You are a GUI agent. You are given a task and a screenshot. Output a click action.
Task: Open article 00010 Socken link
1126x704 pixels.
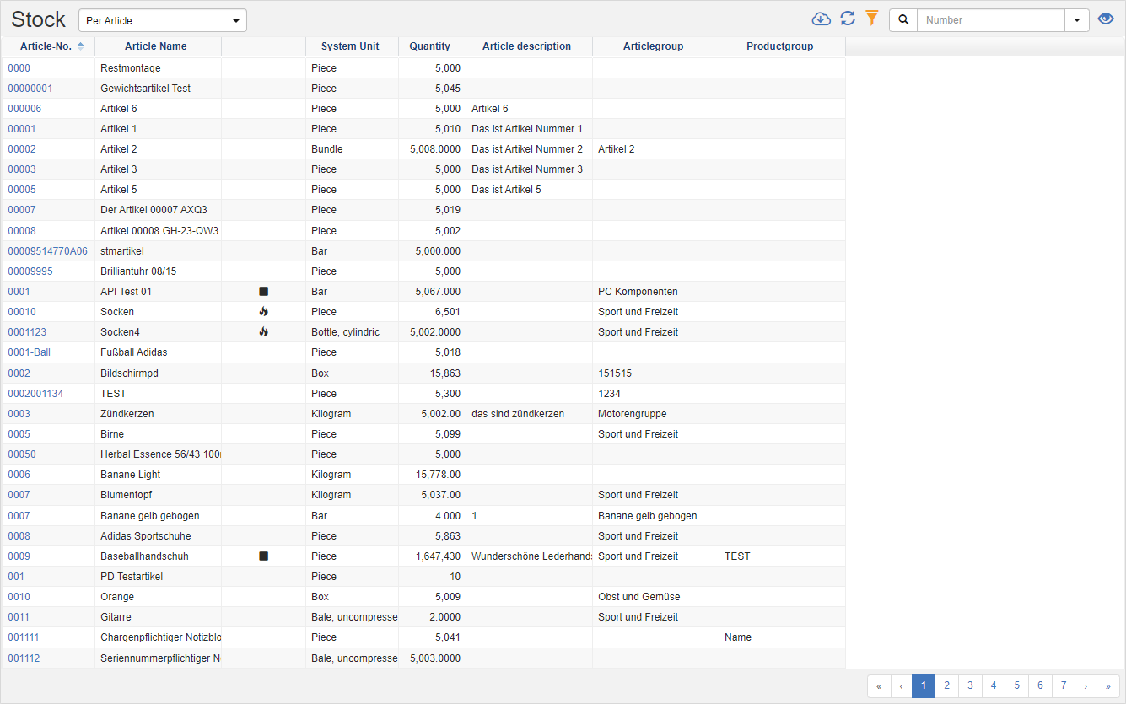(22, 311)
